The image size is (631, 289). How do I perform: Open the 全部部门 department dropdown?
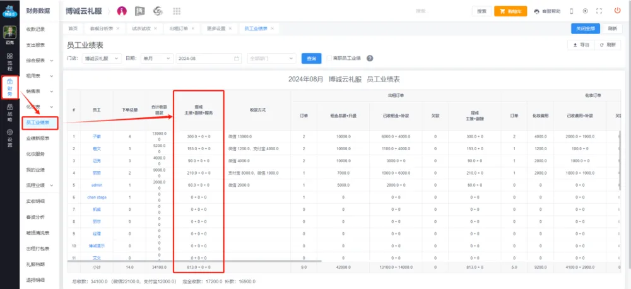point(271,58)
